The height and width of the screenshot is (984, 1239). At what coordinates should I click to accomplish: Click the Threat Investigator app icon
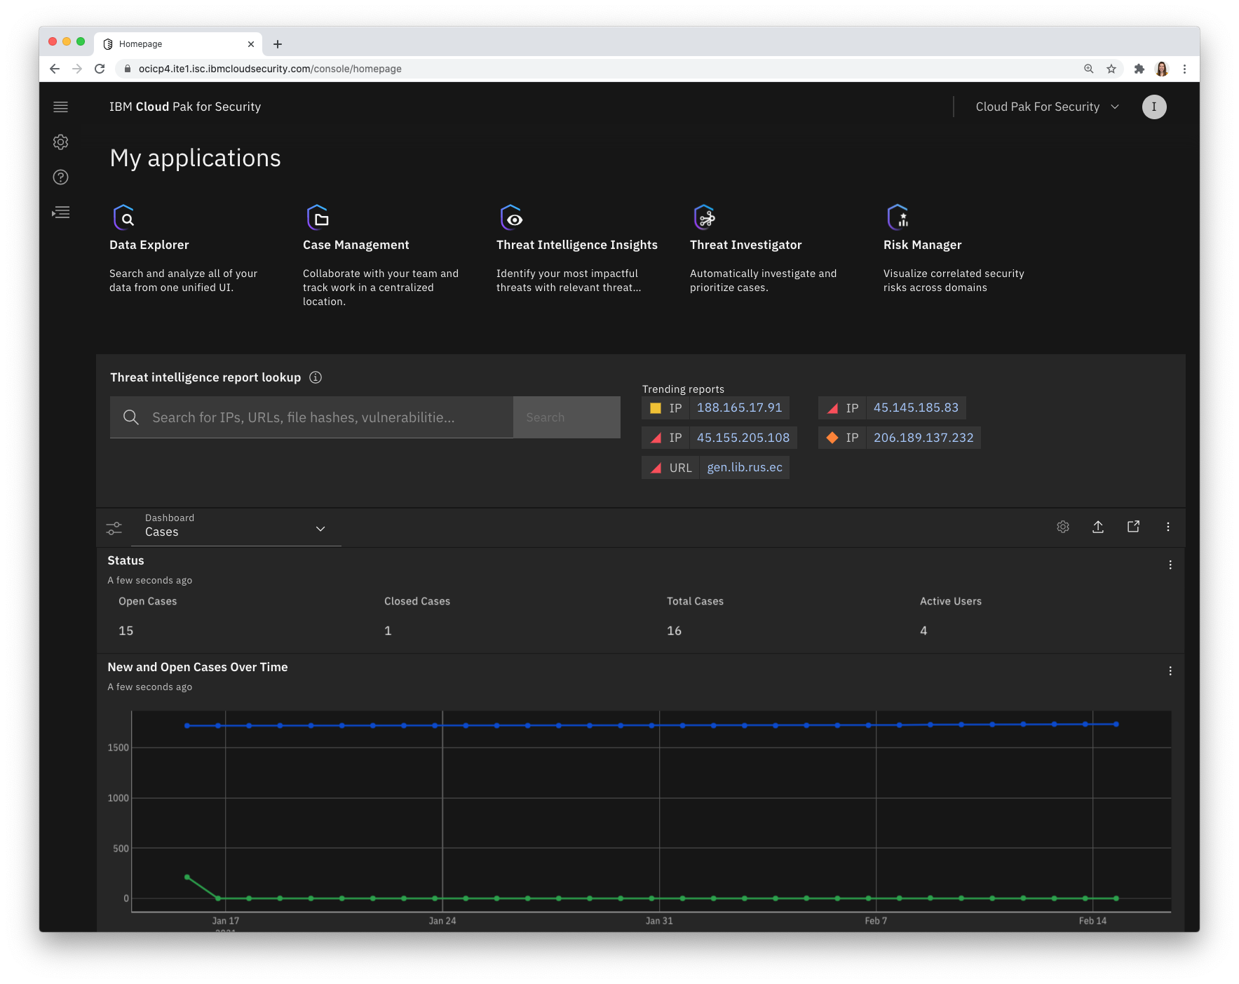click(705, 217)
